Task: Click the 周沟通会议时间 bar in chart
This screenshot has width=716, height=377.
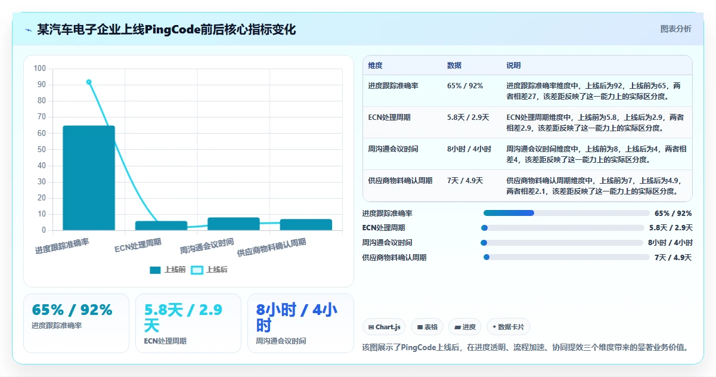Action: 234,224
